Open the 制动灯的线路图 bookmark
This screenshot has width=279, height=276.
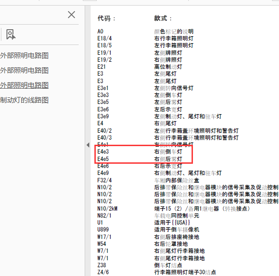click(24, 100)
